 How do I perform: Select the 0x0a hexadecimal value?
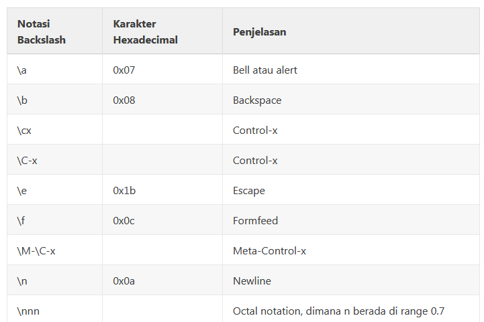point(124,280)
